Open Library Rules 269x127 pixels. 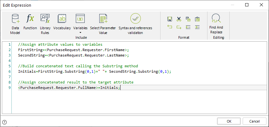pyautogui.click(x=45, y=24)
